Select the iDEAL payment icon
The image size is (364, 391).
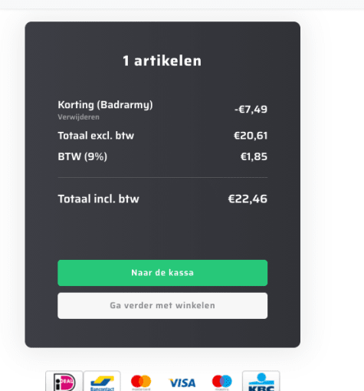[x=64, y=382]
